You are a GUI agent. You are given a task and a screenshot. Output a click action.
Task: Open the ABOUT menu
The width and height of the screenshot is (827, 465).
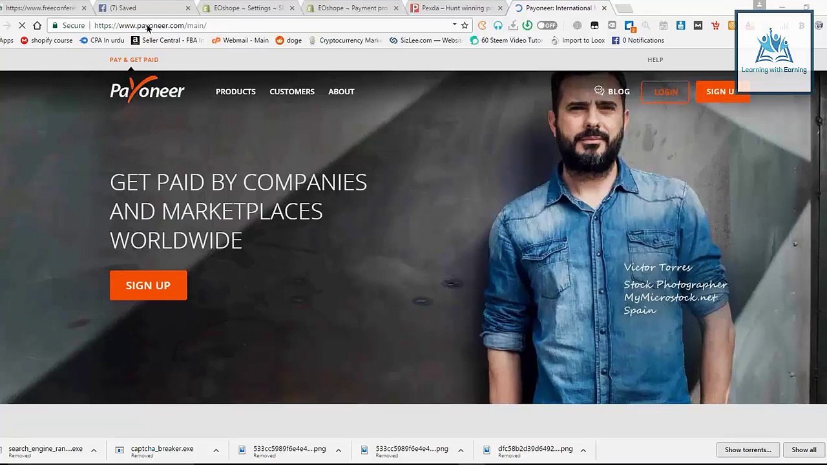click(x=341, y=92)
